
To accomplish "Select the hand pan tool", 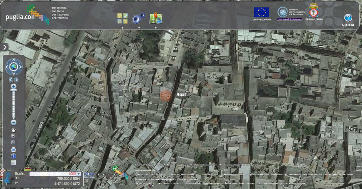I will 13,130.
